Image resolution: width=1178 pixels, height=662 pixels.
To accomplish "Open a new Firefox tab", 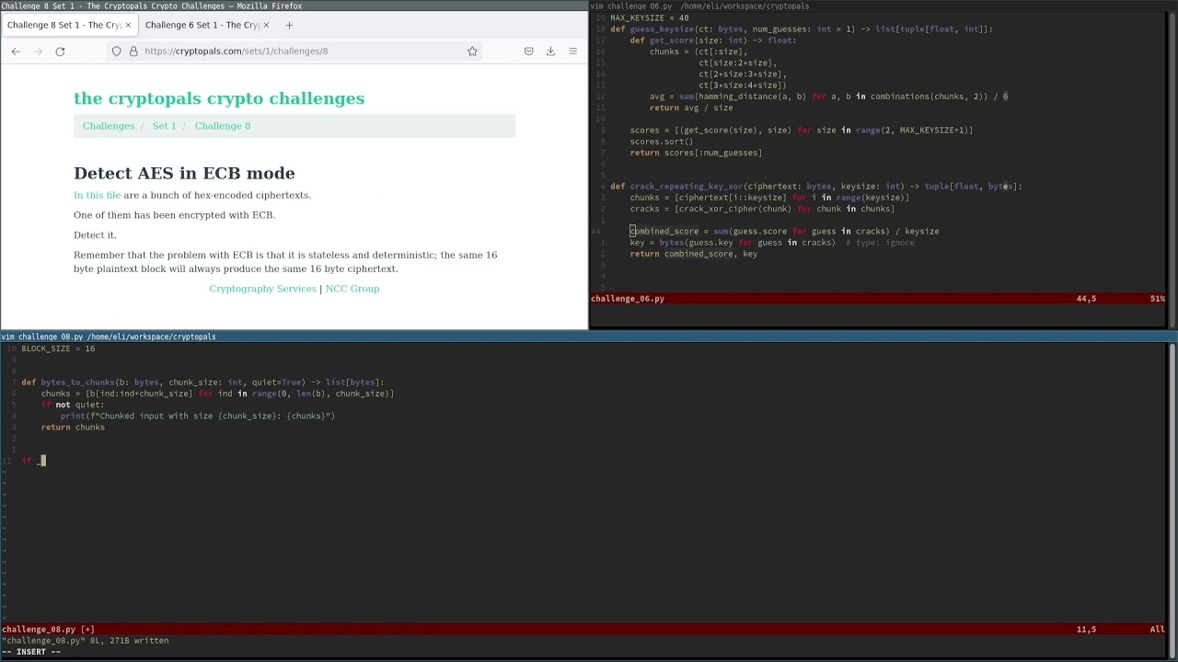I will point(289,25).
